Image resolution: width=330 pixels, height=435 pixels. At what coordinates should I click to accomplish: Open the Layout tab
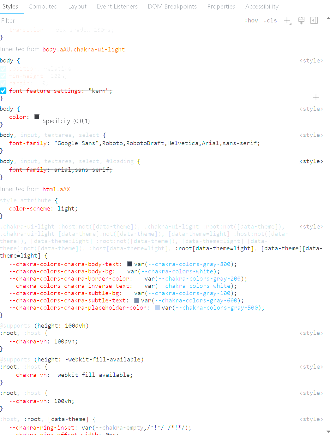(x=77, y=6)
